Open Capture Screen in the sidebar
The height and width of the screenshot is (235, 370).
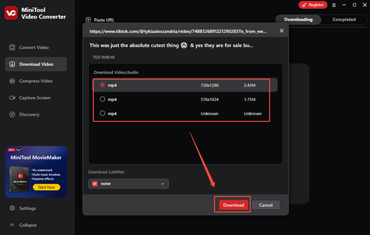(36, 98)
